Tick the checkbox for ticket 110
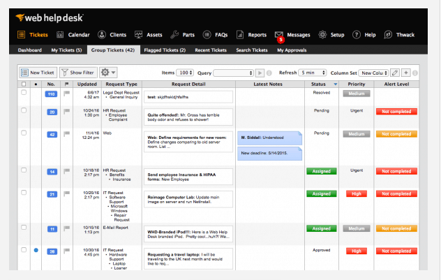The image size is (441, 280). [x=24, y=92]
